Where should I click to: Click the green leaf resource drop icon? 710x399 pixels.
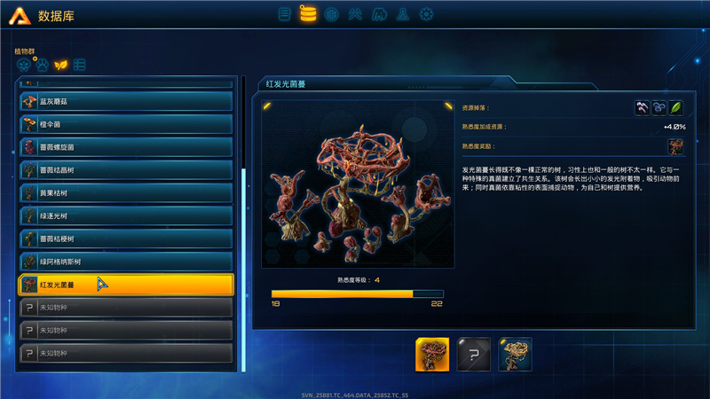pyautogui.click(x=675, y=107)
